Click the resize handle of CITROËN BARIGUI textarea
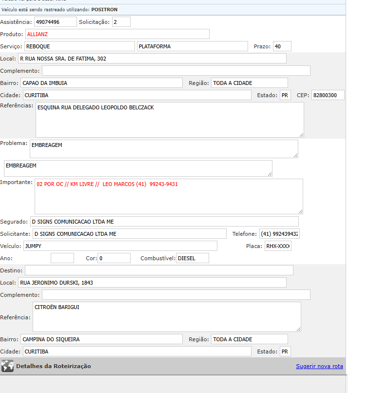 pyautogui.click(x=298, y=330)
